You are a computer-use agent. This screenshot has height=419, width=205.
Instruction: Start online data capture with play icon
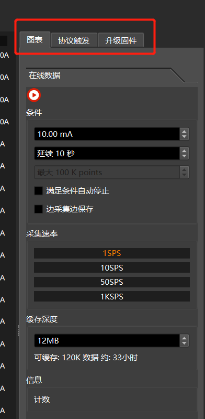[34, 95]
